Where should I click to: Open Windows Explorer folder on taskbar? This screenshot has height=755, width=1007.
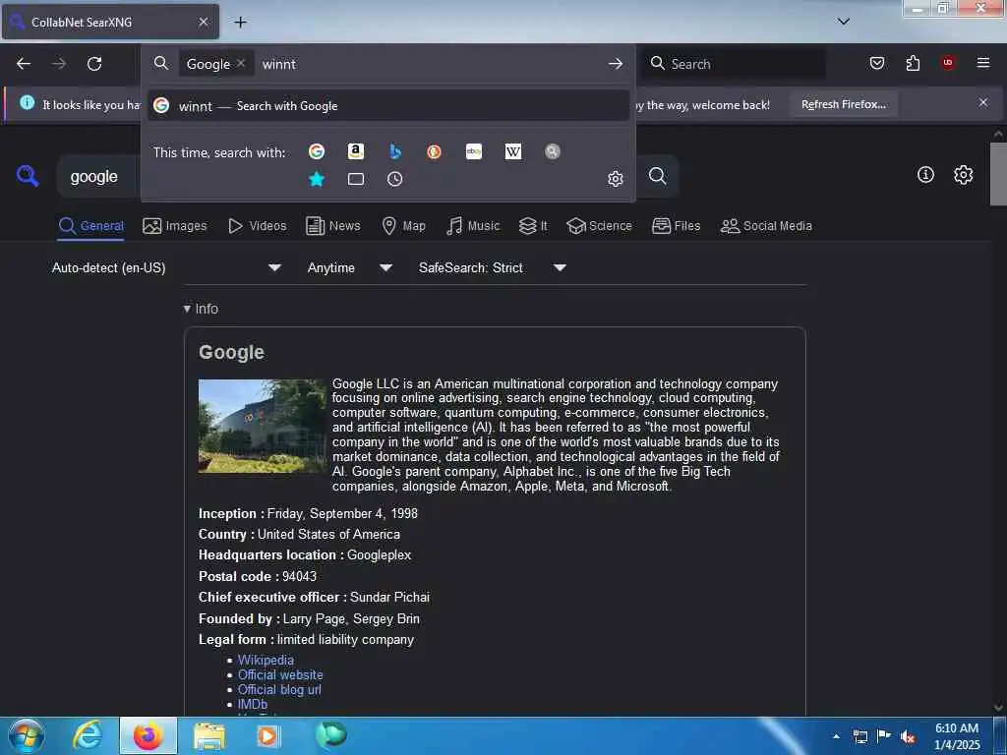[x=209, y=736]
